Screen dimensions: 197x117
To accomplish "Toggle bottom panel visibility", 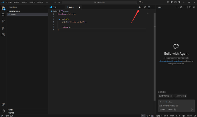I will point(176,2).
